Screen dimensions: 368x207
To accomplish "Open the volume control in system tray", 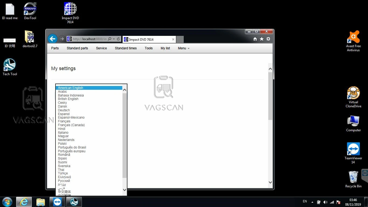I will tap(325, 202).
